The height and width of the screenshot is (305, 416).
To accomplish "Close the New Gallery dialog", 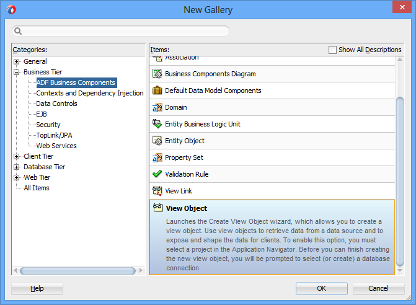I will (402, 7).
